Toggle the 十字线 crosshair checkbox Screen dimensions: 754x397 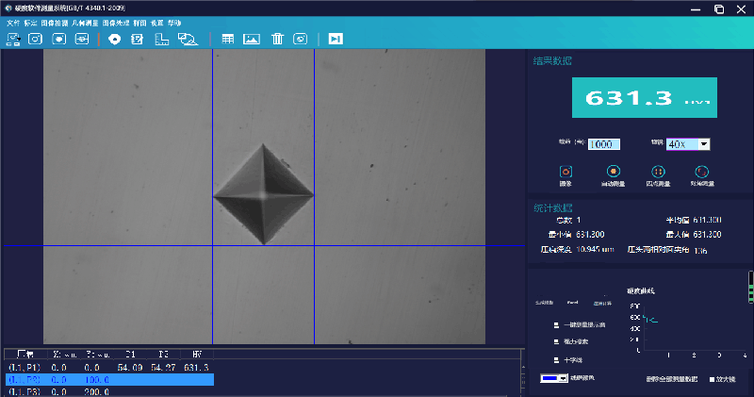click(556, 360)
